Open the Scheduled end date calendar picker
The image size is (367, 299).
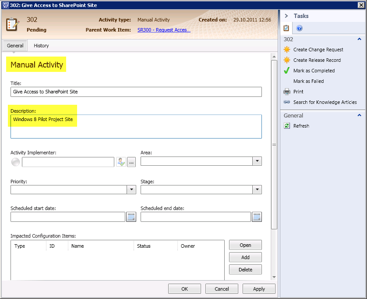tap(257, 217)
